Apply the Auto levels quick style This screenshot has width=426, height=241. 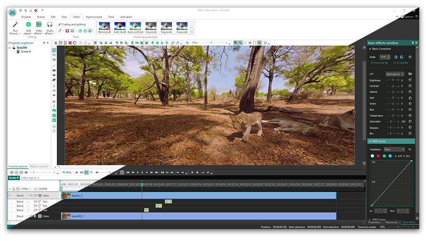coord(120,28)
